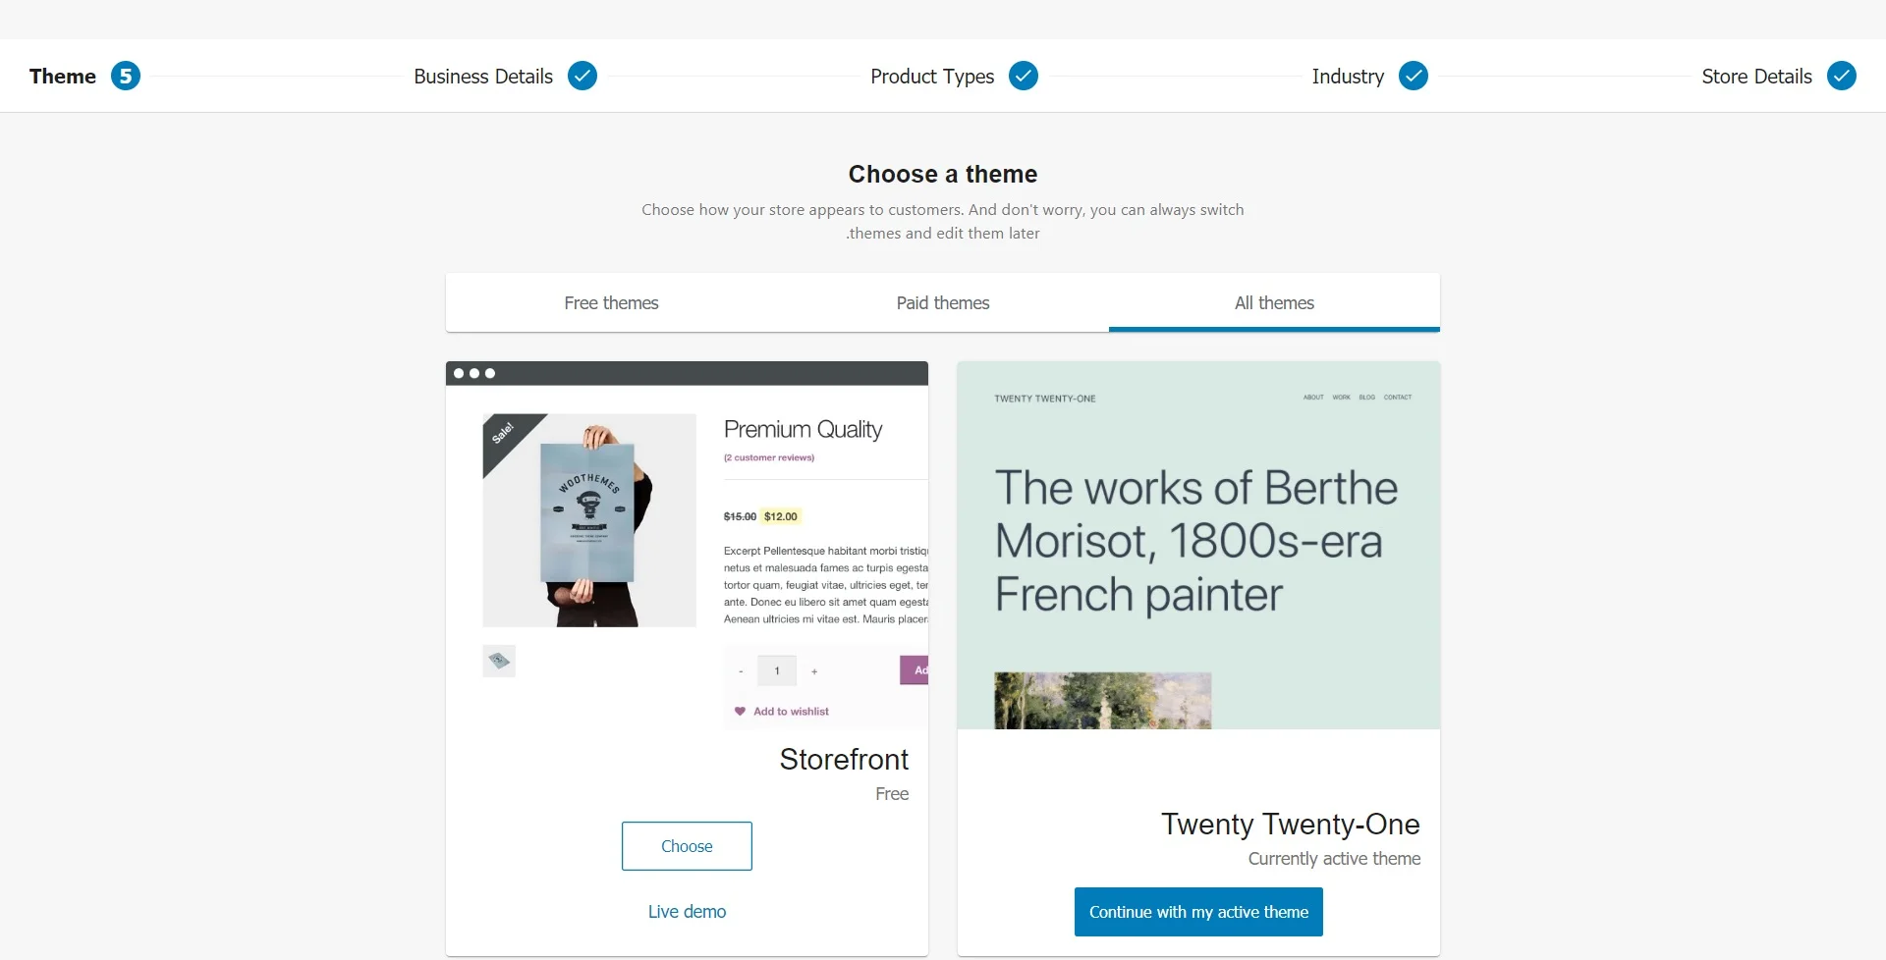The width and height of the screenshot is (1886, 960).
Task: Click the Theme step number 5 badge
Action: tap(125, 76)
